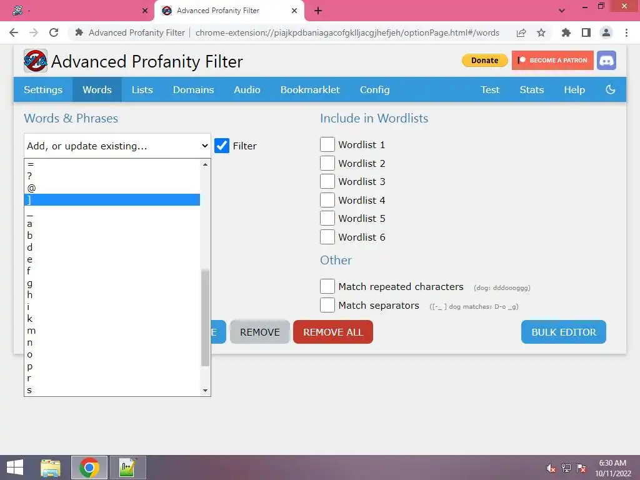Reload the page with refresh icon
The width and height of the screenshot is (640, 480).
54,32
